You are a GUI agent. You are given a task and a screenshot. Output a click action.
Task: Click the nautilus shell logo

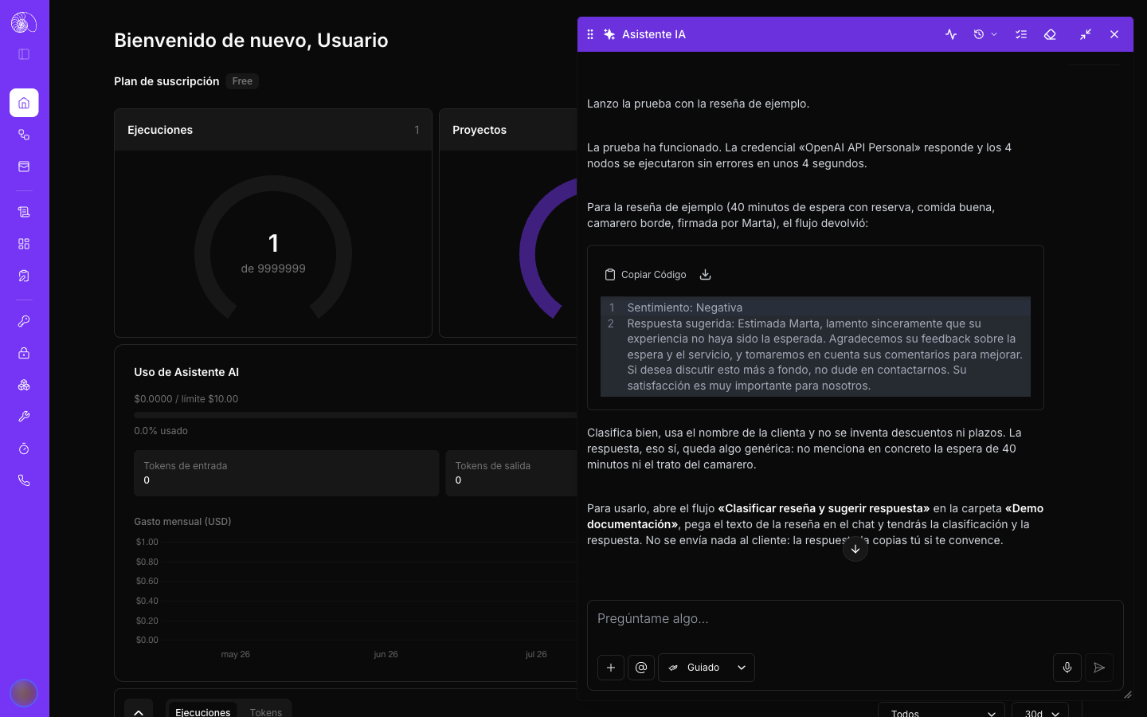[x=24, y=22]
